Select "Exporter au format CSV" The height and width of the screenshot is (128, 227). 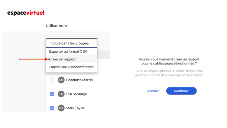coord(68,51)
